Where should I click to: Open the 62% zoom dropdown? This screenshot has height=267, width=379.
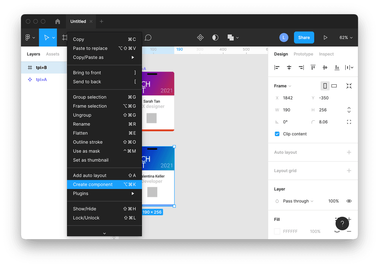[346, 37]
